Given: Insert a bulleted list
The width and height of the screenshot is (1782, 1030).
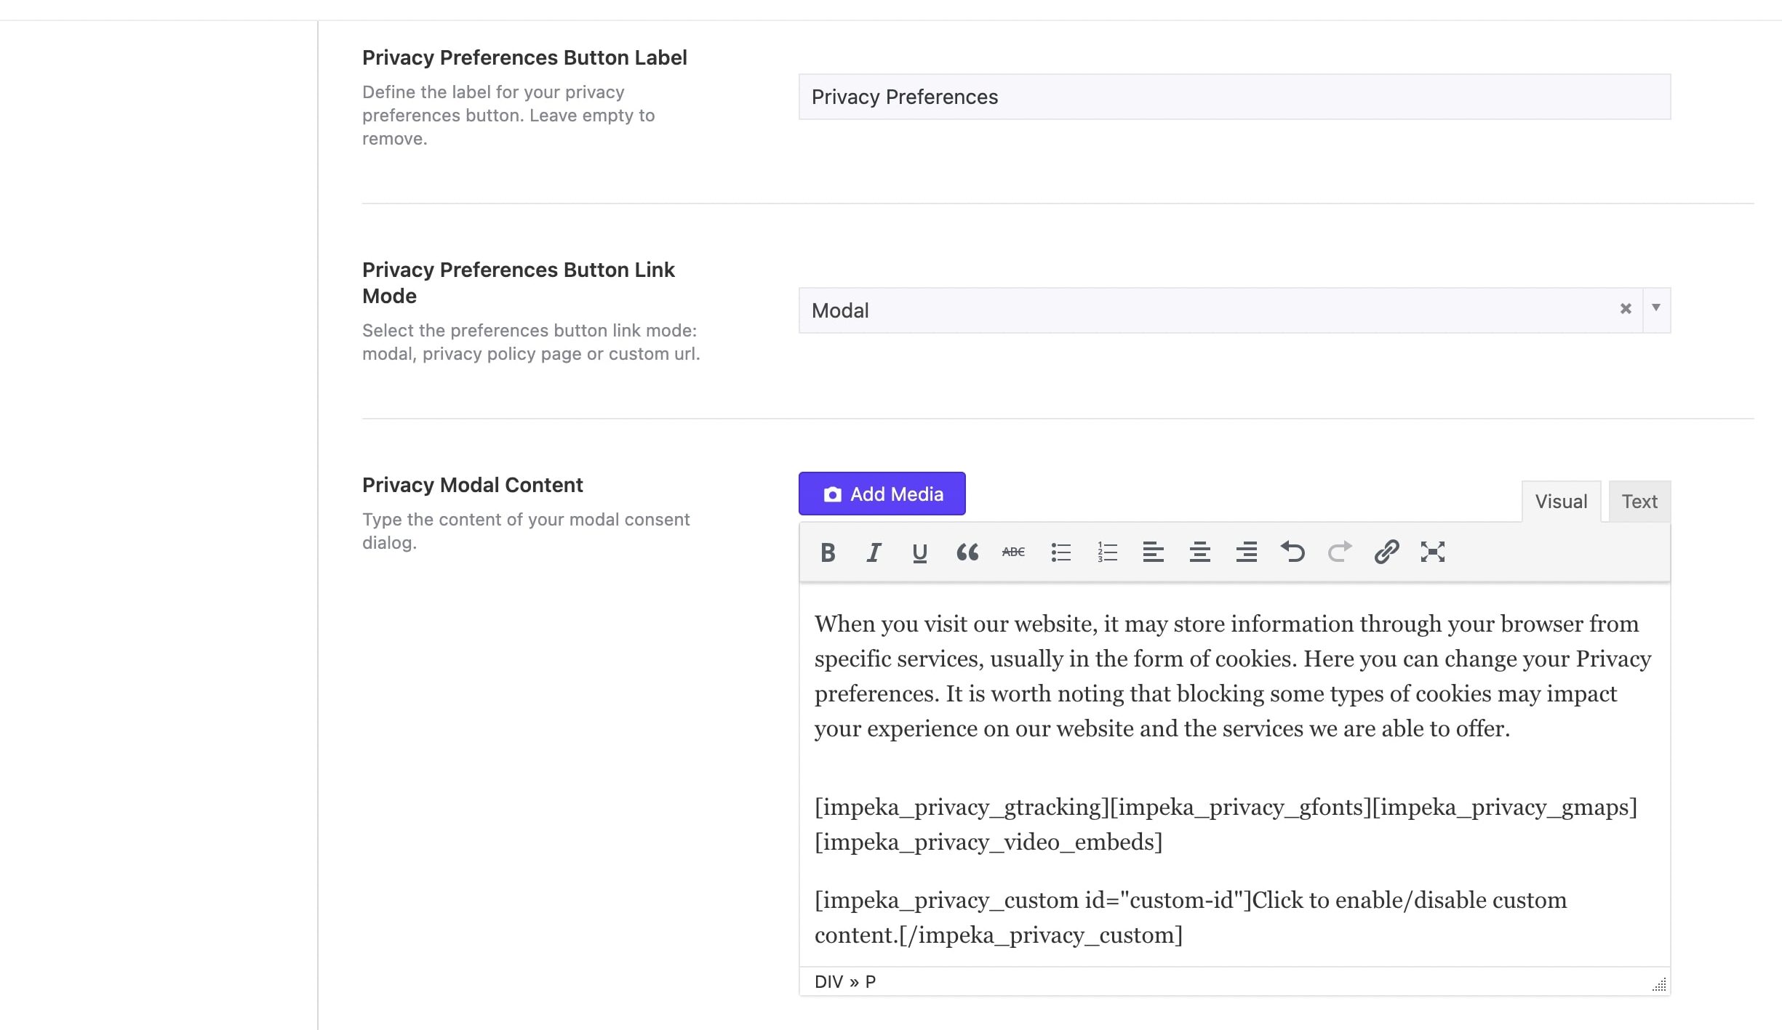Looking at the screenshot, I should coord(1060,552).
